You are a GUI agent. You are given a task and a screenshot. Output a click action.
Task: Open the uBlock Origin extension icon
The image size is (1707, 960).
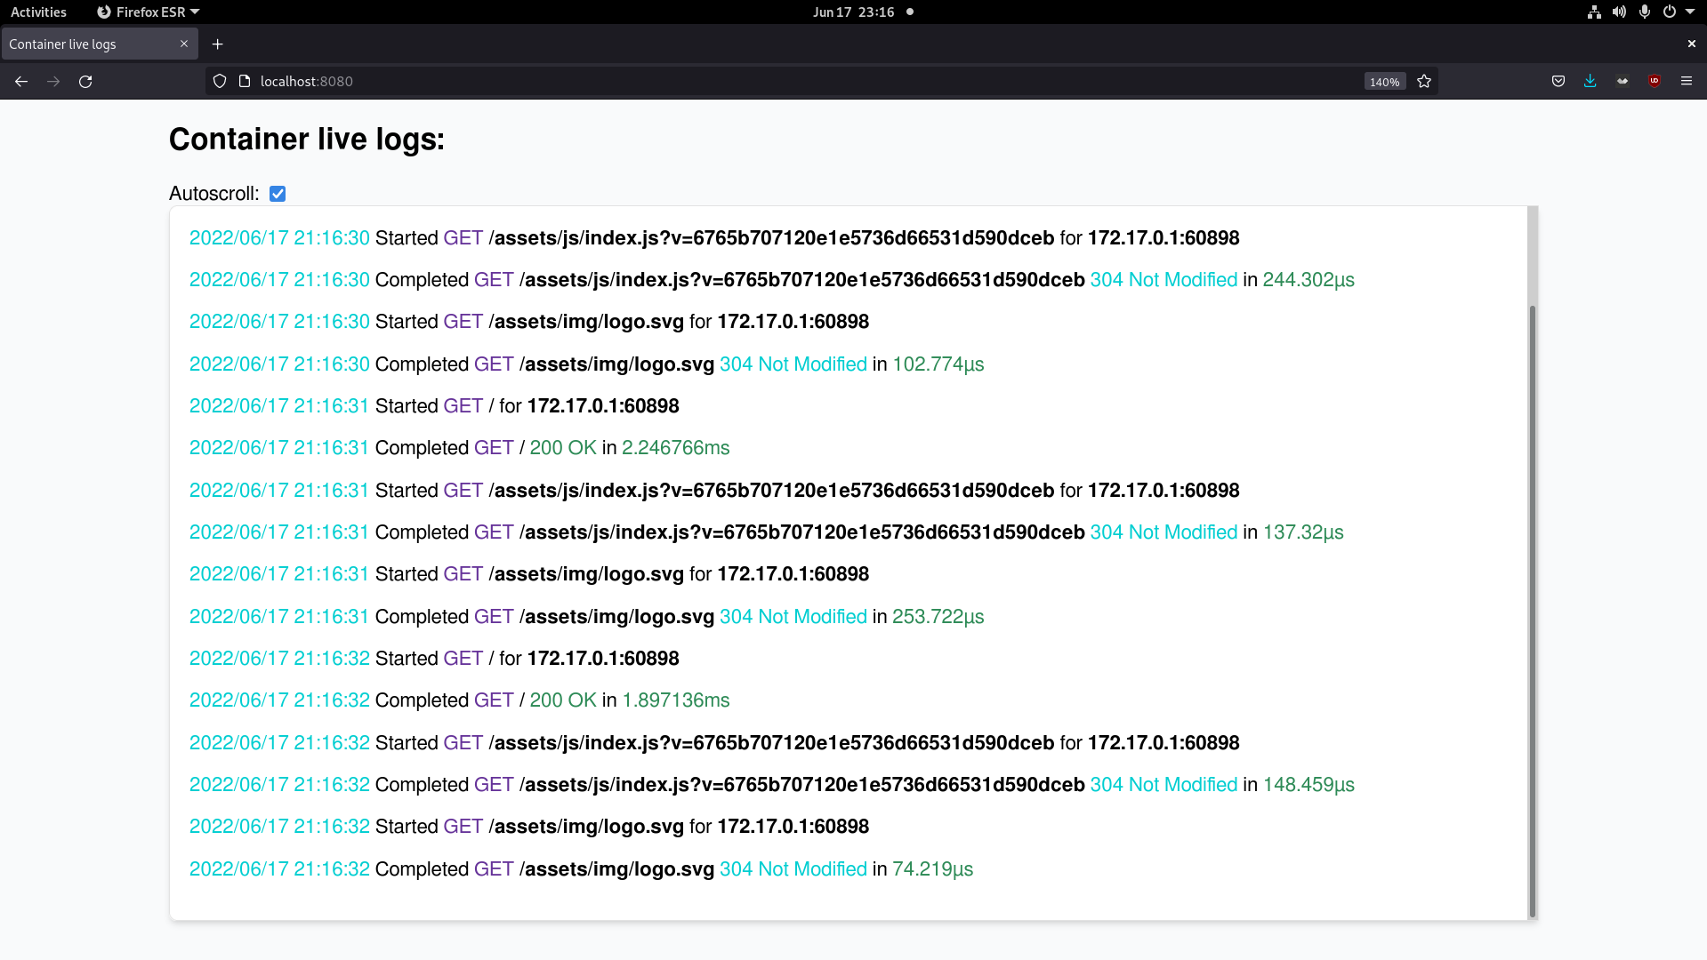[x=1655, y=81]
